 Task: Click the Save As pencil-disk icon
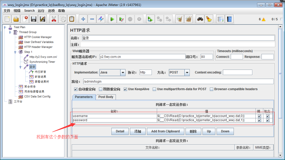coord(43,19)
